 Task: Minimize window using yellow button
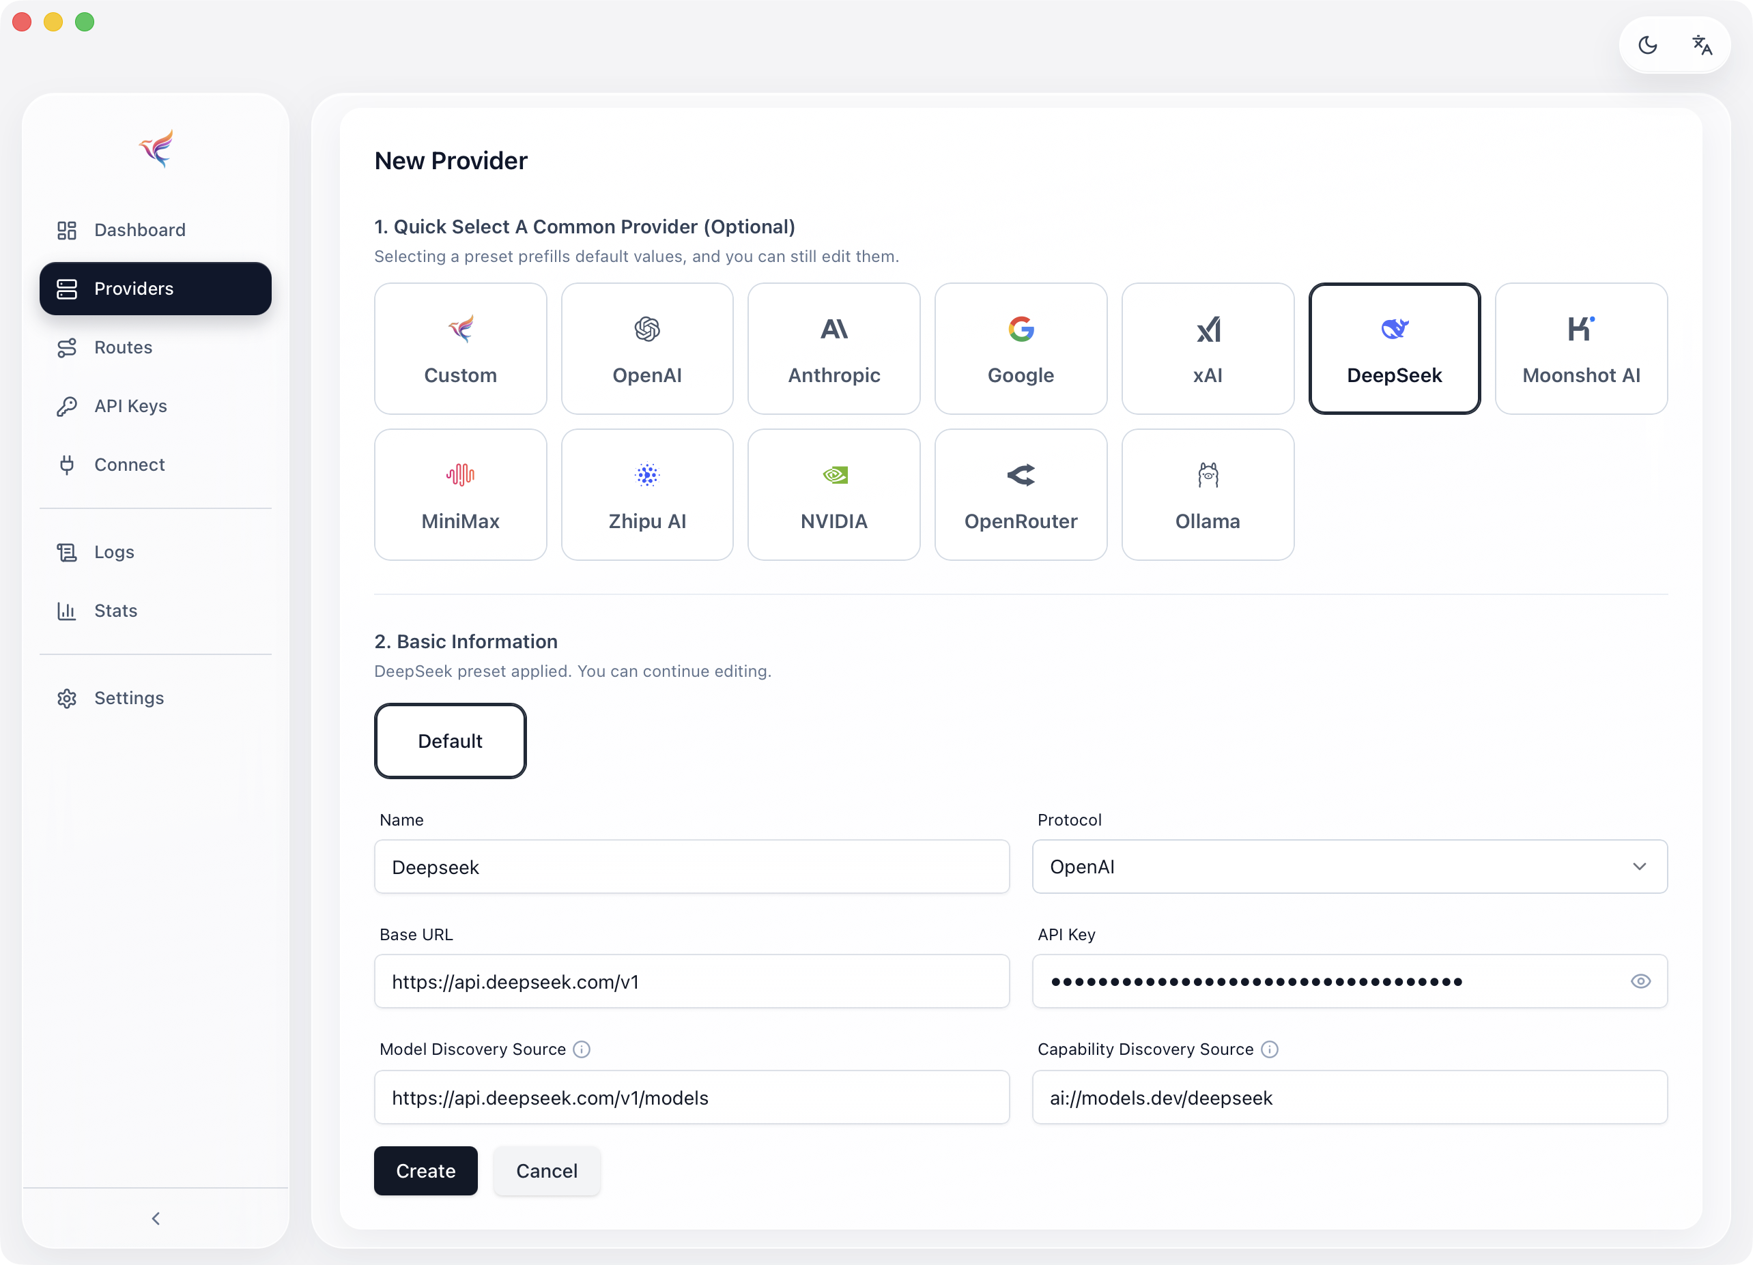coord(53,22)
